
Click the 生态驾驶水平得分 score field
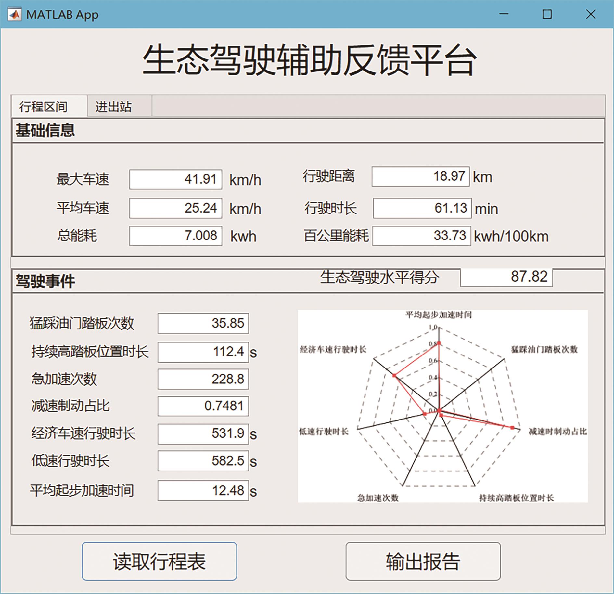pyautogui.click(x=506, y=277)
